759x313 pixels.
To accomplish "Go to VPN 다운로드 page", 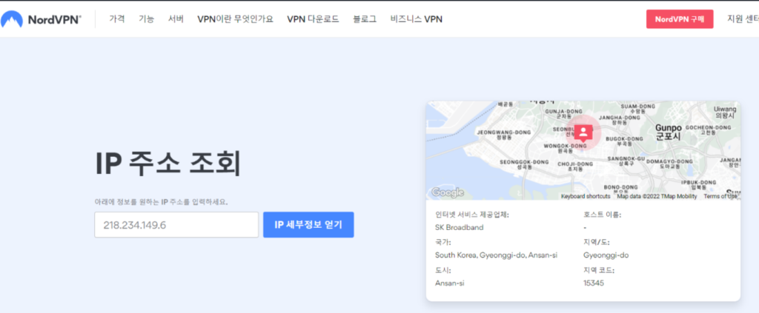I will pyautogui.click(x=313, y=18).
